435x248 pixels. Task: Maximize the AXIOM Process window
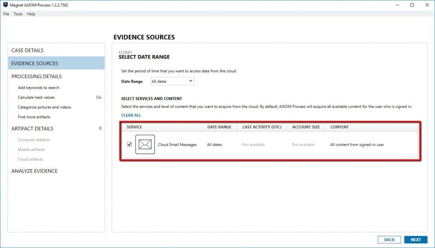pyautogui.click(x=412, y=5)
